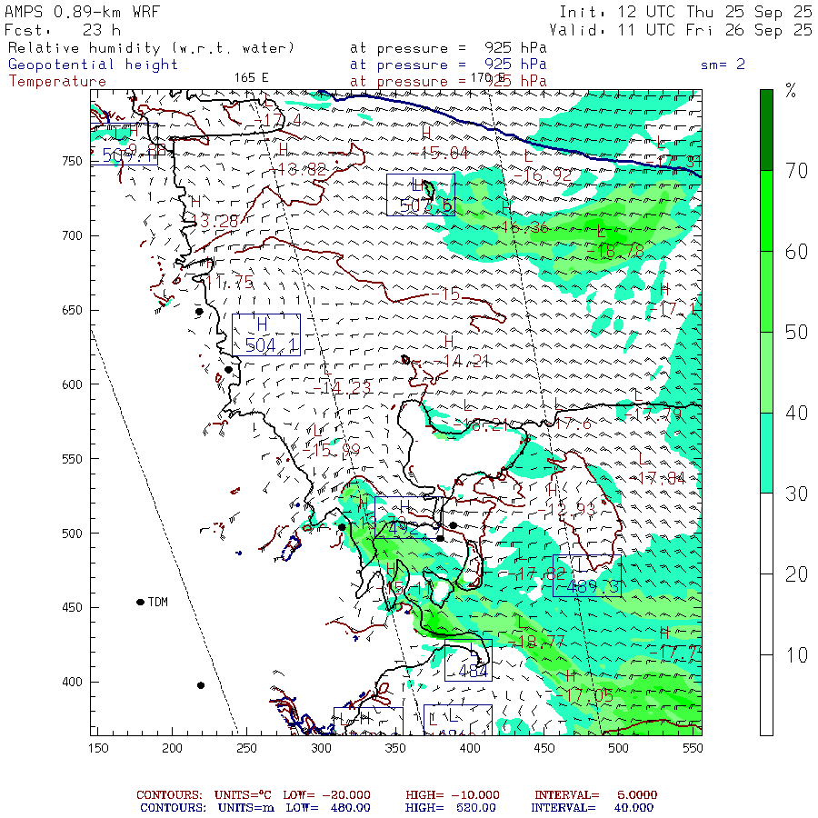Click the boxed 484 height label
The image size is (818, 818).
[x=468, y=660]
